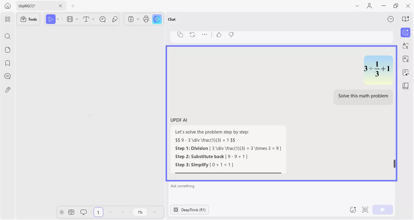Select the Text tool in the toolbar

(x=86, y=19)
